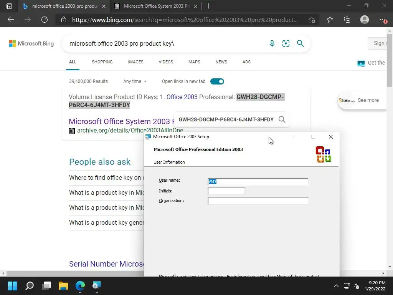View site information lock icon
Screen dimensions: 393x295
click(64, 20)
